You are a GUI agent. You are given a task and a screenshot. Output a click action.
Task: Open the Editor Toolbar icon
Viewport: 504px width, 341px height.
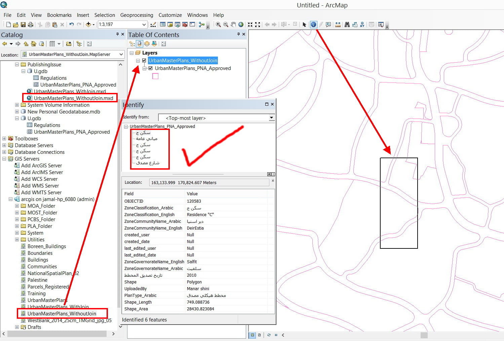[153, 25]
